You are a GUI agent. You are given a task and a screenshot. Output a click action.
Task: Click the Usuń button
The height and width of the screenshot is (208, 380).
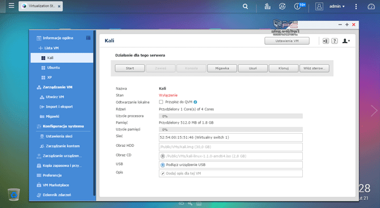coord(253,68)
